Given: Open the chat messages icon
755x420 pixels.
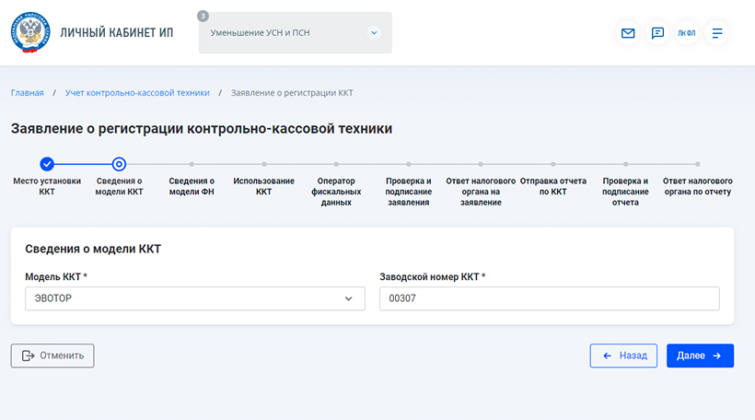Looking at the screenshot, I should click(657, 33).
